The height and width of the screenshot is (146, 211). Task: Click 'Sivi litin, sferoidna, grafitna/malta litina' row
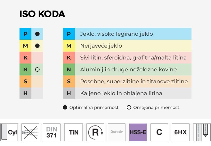[x=127, y=58]
